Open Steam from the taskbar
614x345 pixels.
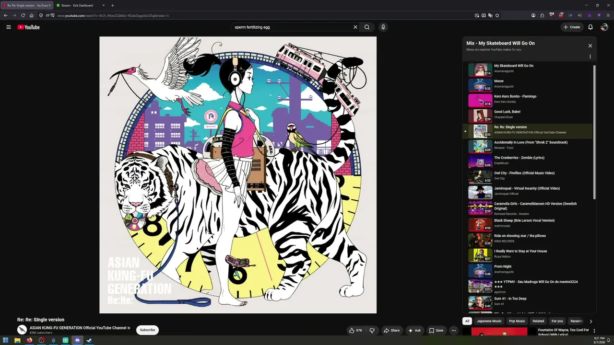pyautogui.click(x=89, y=340)
